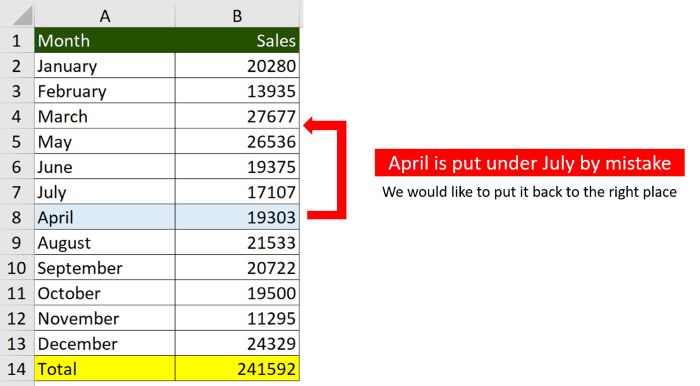Click sales value 19500
Image resolution: width=700 pixels, height=386 pixels.
click(x=237, y=292)
